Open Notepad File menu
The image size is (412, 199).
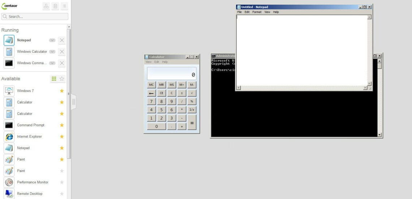[x=239, y=12]
